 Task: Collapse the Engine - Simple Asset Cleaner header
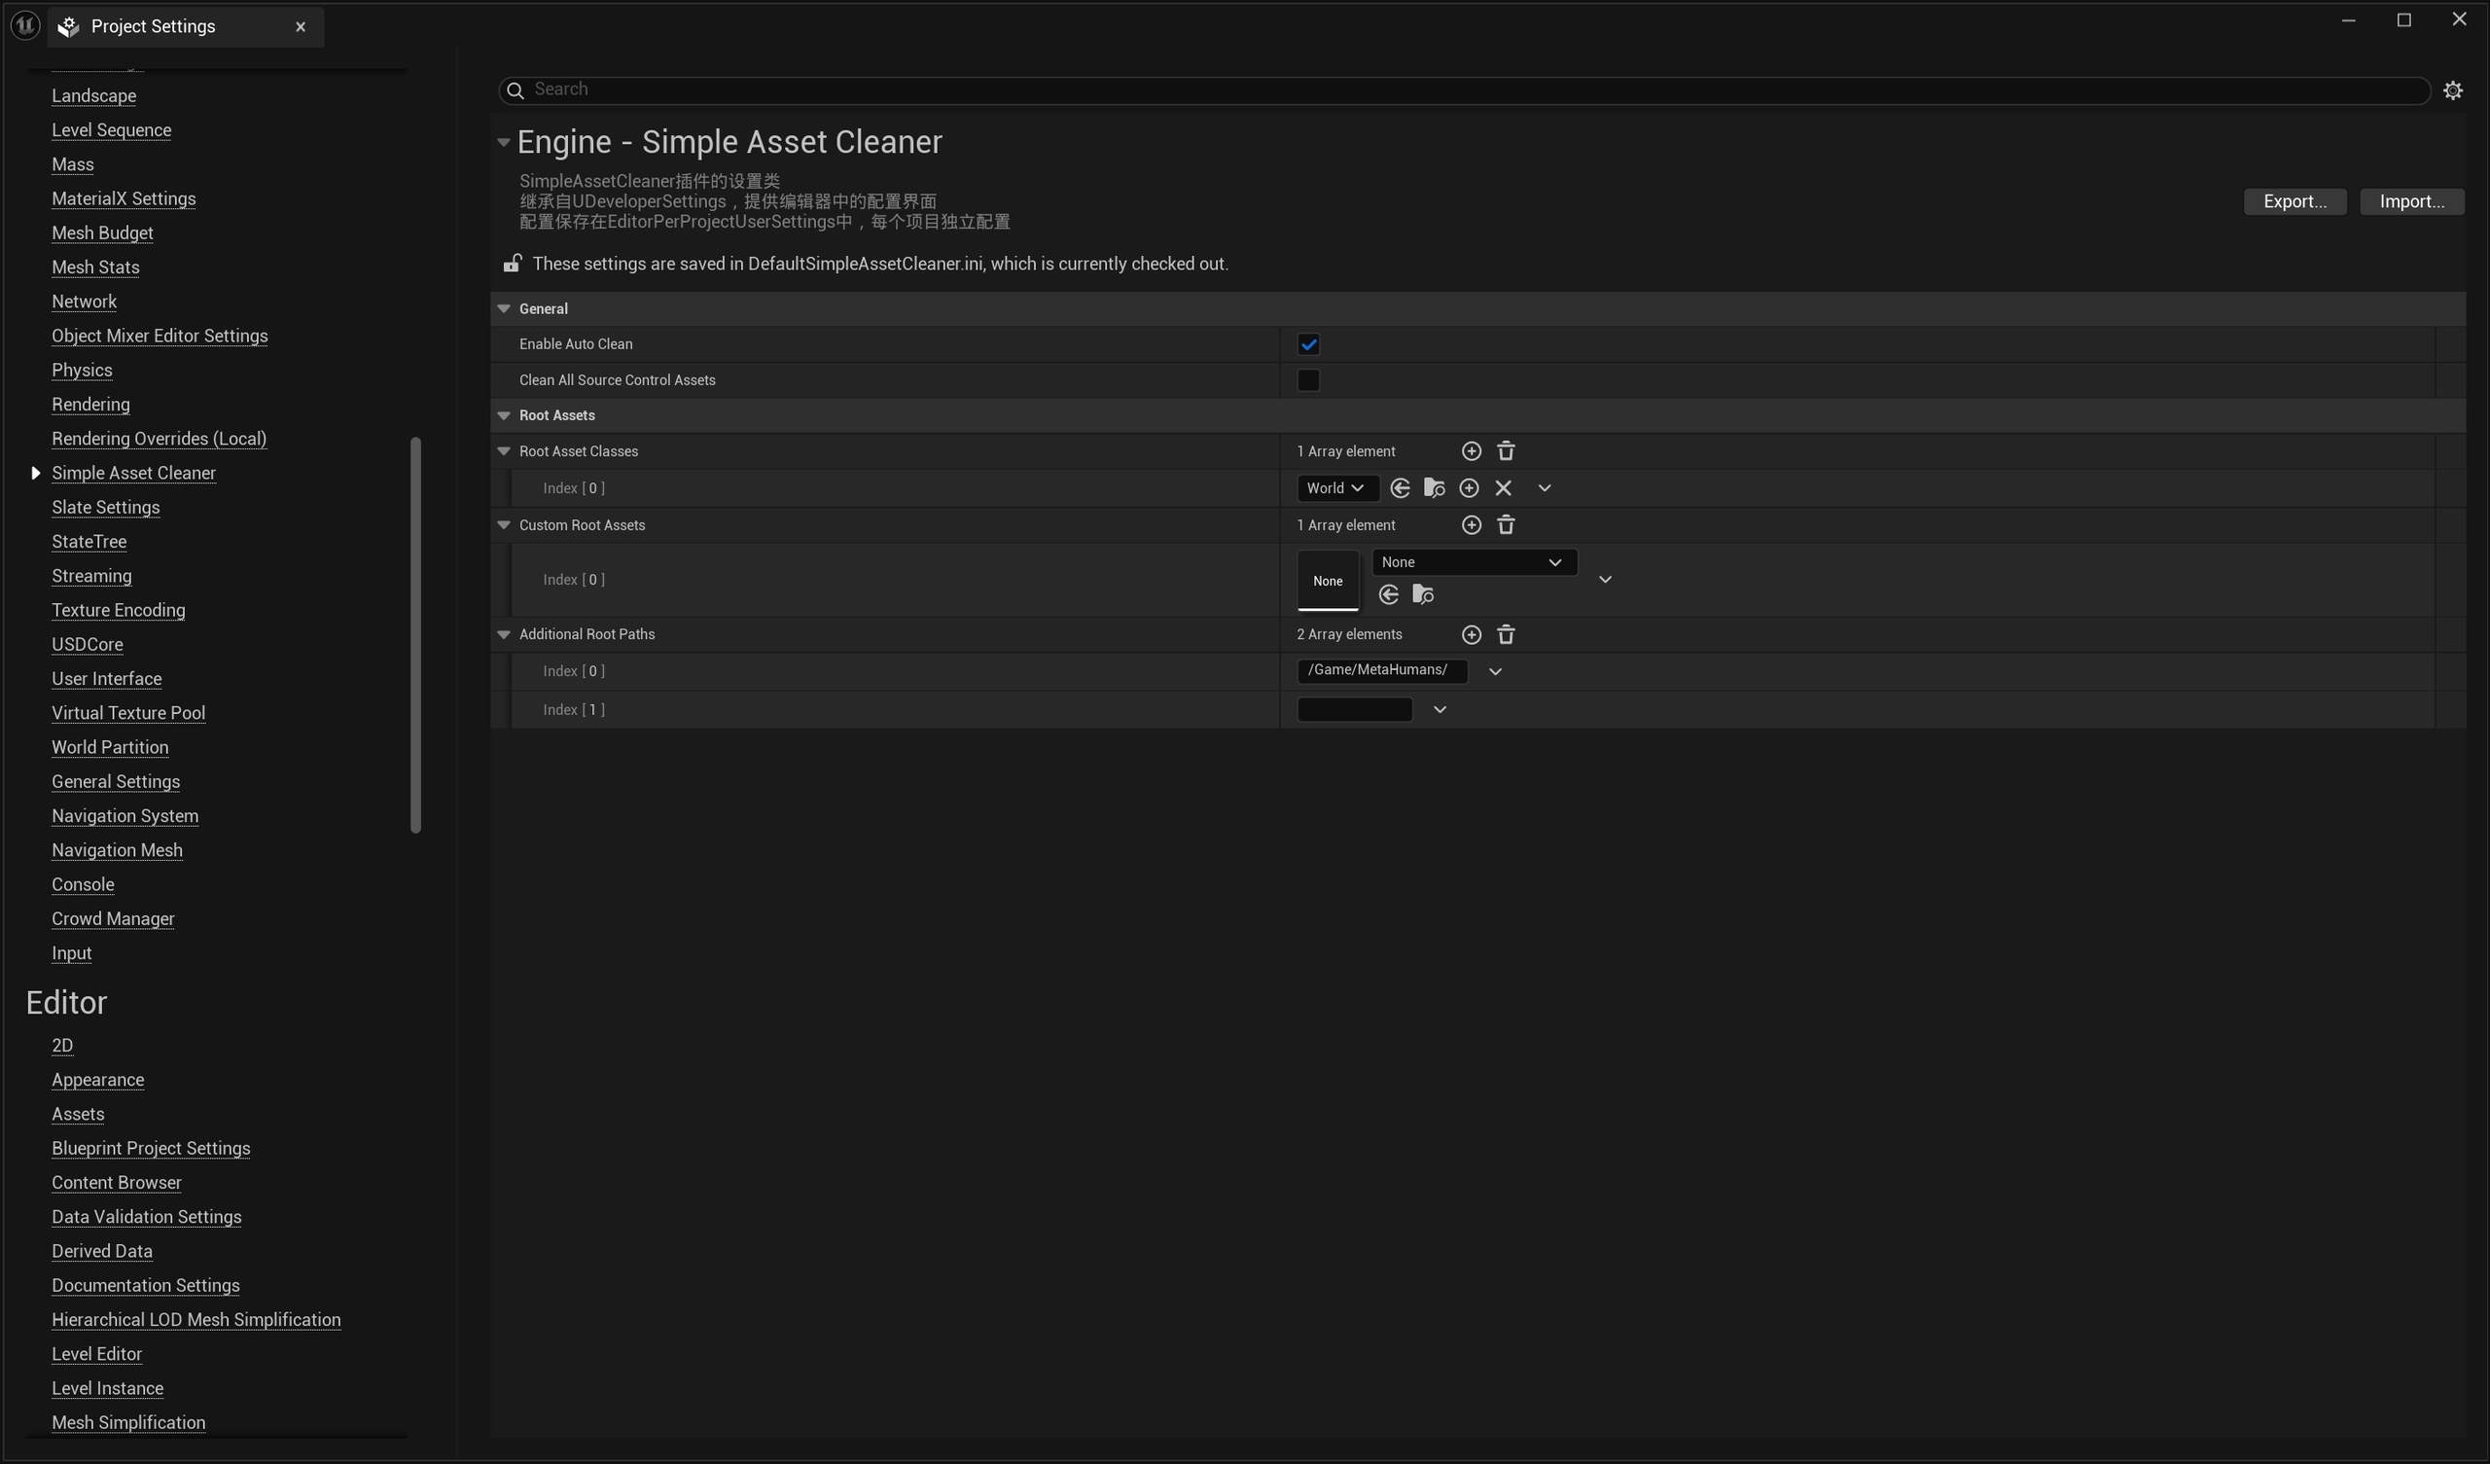pos(503,142)
